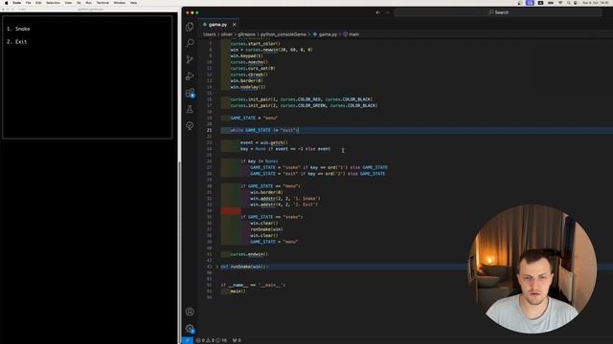Open the Terminal menu
The width and height of the screenshot is (613, 344).
point(102,3)
